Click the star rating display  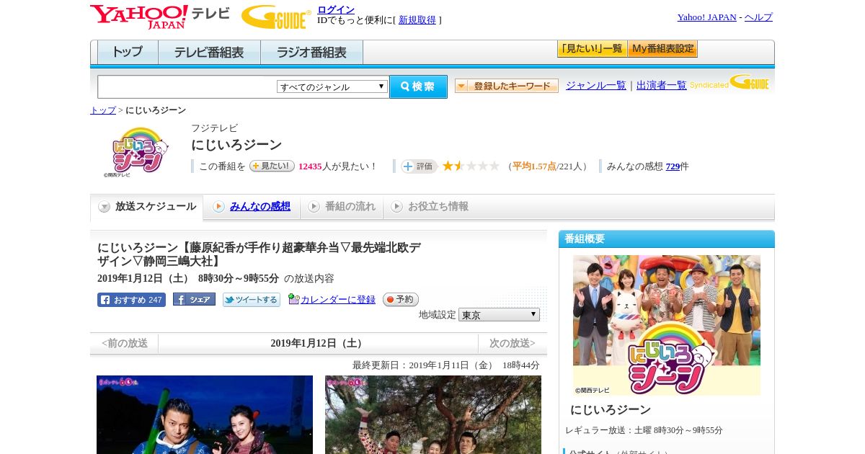pos(471,166)
